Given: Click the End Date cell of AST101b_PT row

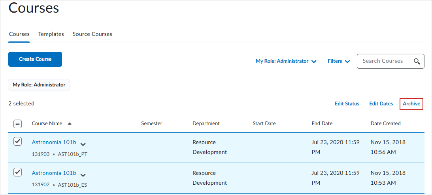Looking at the screenshot, I should click(335, 147).
